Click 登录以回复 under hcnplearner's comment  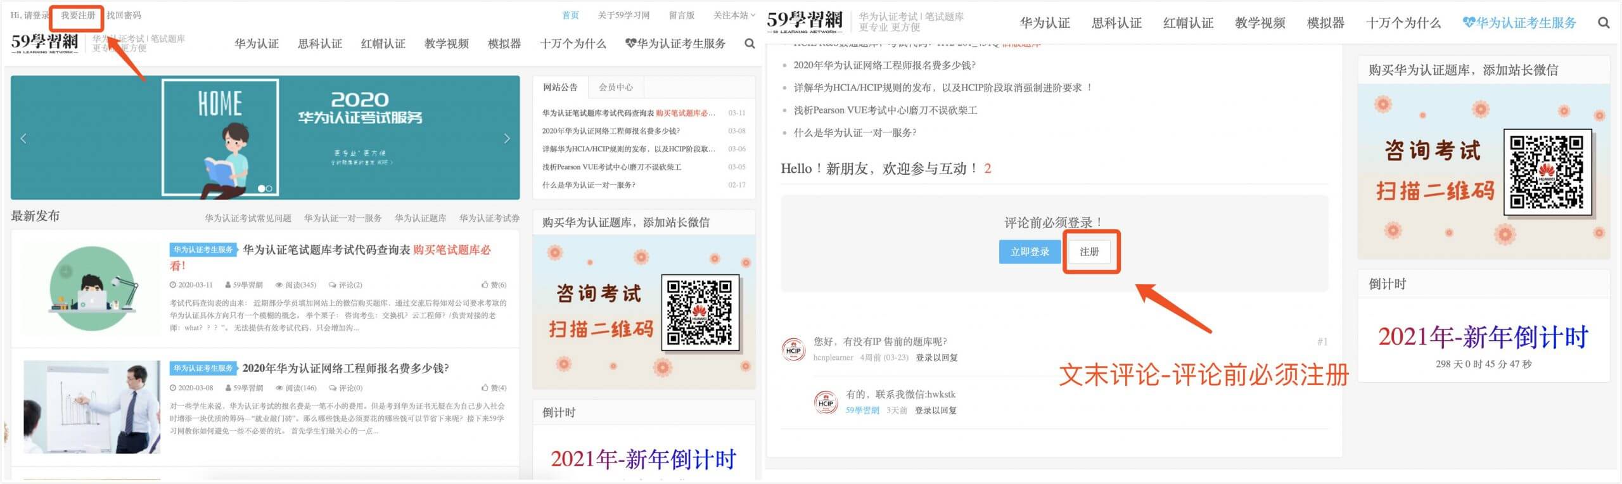tap(936, 358)
